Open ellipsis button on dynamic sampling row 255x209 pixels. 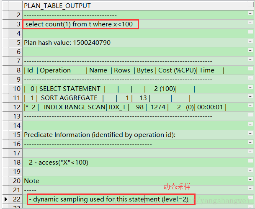(x=250, y=199)
